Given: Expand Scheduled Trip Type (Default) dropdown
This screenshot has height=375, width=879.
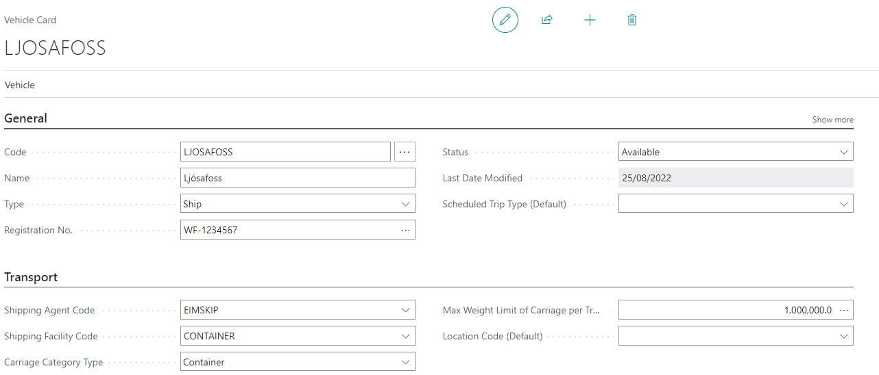Looking at the screenshot, I should (x=843, y=204).
